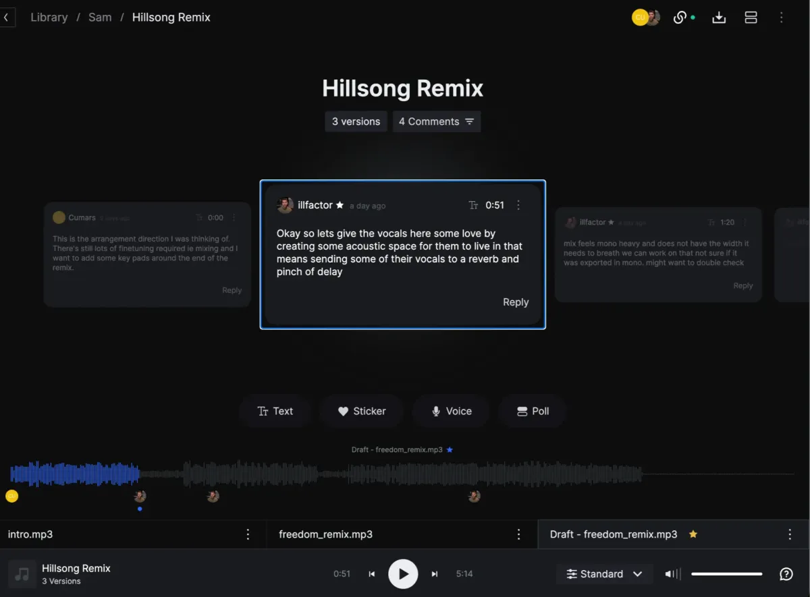Open the help question mark icon

[786, 574]
